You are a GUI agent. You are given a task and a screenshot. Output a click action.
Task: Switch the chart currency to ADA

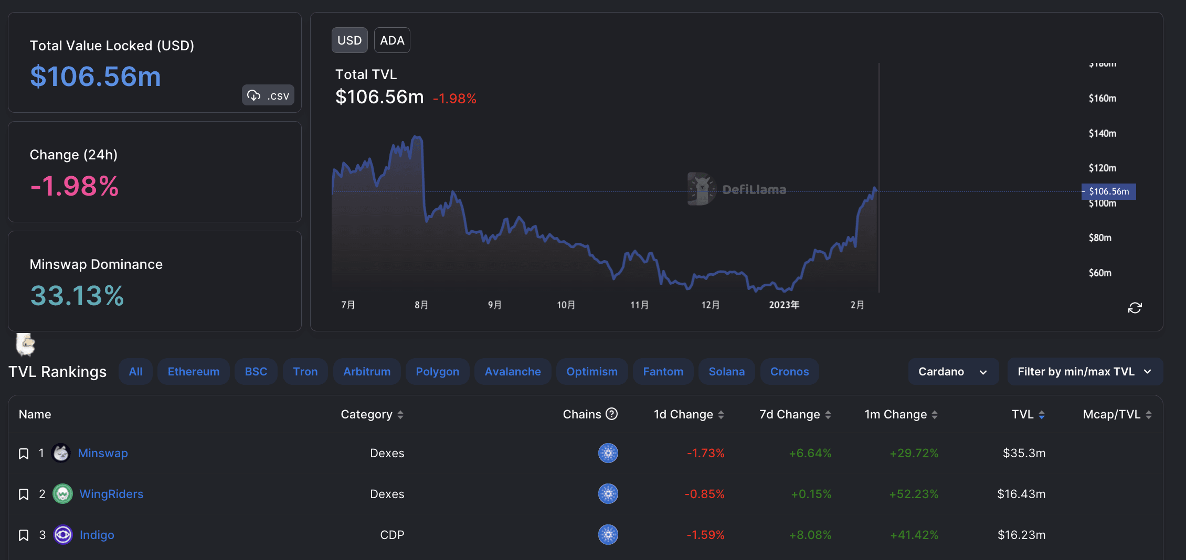pyautogui.click(x=392, y=40)
